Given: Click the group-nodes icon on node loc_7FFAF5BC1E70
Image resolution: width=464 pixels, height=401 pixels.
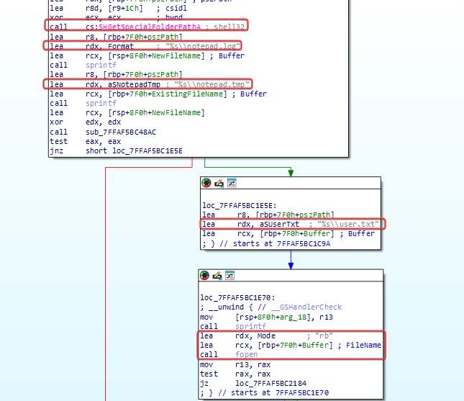Looking at the screenshot, I should click(x=230, y=276).
